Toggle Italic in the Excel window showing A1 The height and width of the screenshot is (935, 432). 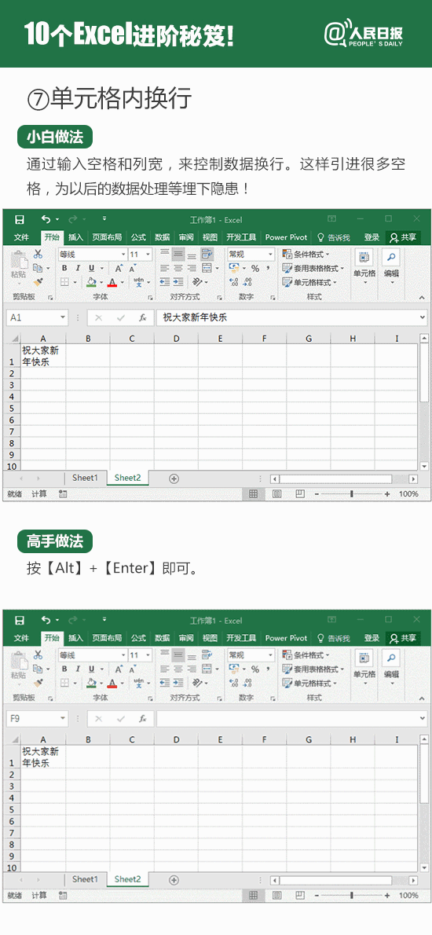click(78, 269)
